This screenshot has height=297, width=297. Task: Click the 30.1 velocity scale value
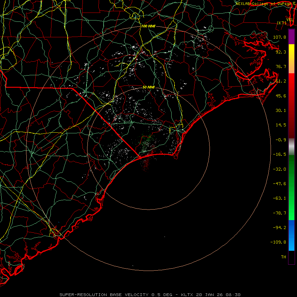tap(281, 111)
